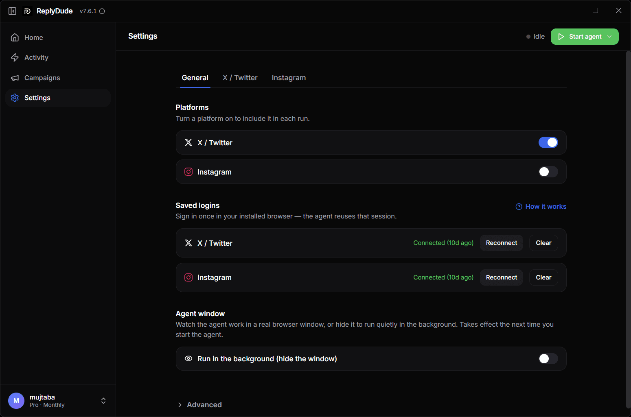The height and width of the screenshot is (417, 631).
Task: Click the ReplyDude logo icon
Action: [27, 11]
